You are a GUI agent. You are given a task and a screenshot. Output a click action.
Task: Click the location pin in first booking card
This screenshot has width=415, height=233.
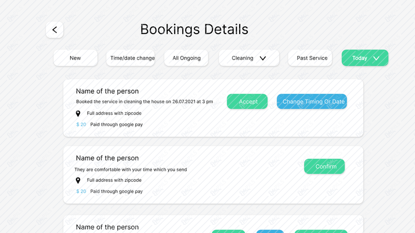[x=78, y=113]
